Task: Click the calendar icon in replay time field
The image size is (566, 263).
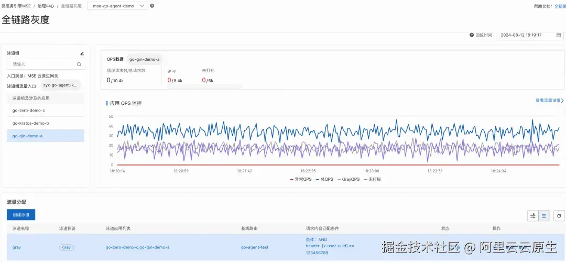Action: 559,35
